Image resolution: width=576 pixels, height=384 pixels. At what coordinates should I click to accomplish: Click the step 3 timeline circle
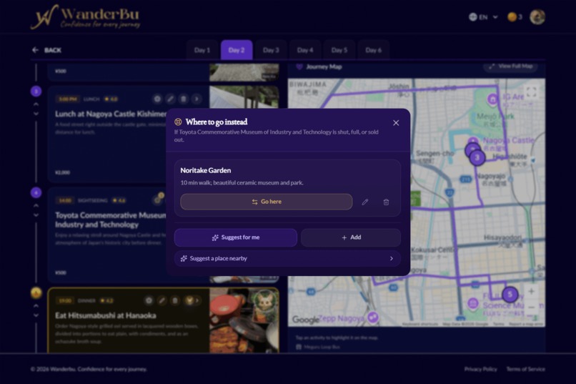tap(36, 91)
